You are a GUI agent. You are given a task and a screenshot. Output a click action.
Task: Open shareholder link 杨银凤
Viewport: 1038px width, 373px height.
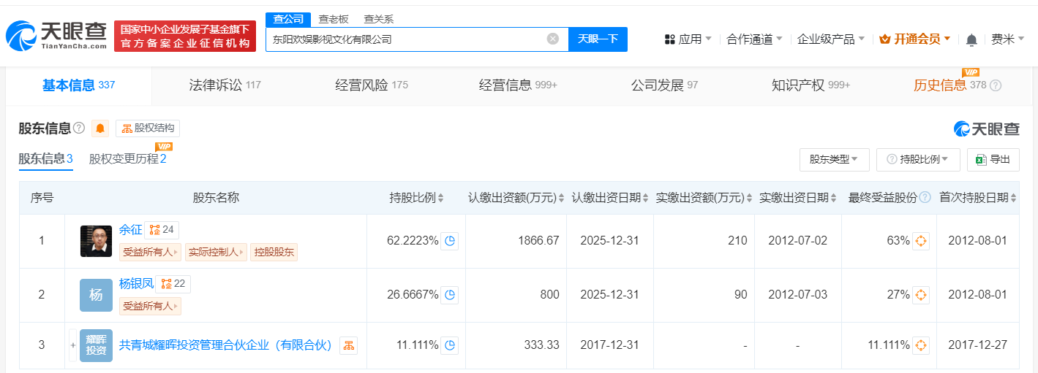tap(137, 283)
